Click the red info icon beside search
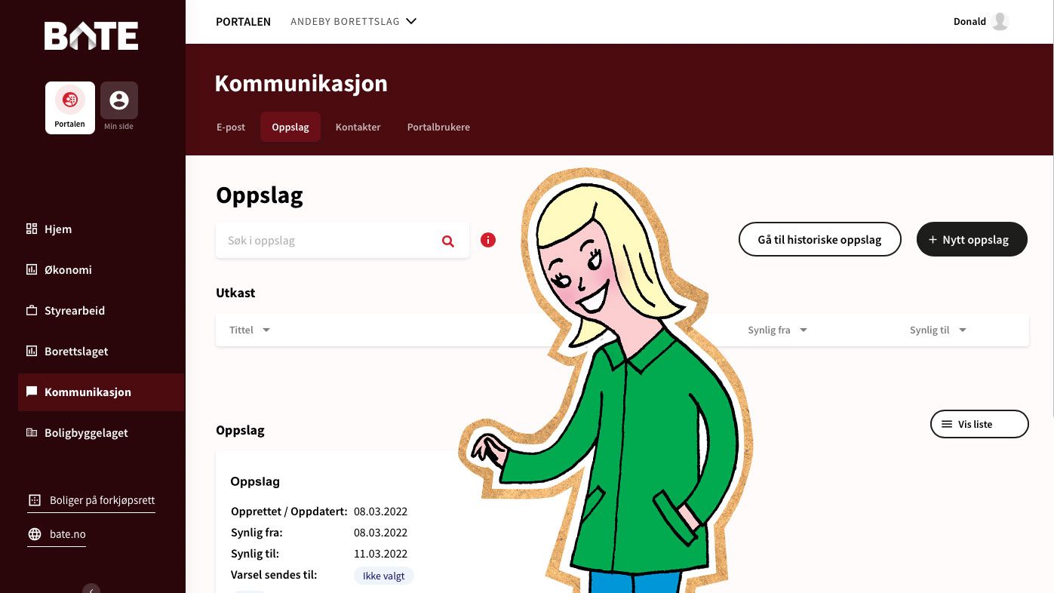 [487, 240]
